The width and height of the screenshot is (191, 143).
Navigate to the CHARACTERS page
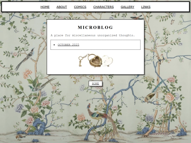tap(103, 7)
